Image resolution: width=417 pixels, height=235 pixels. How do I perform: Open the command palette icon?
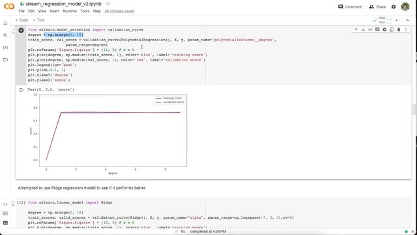[x=5, y=213]
